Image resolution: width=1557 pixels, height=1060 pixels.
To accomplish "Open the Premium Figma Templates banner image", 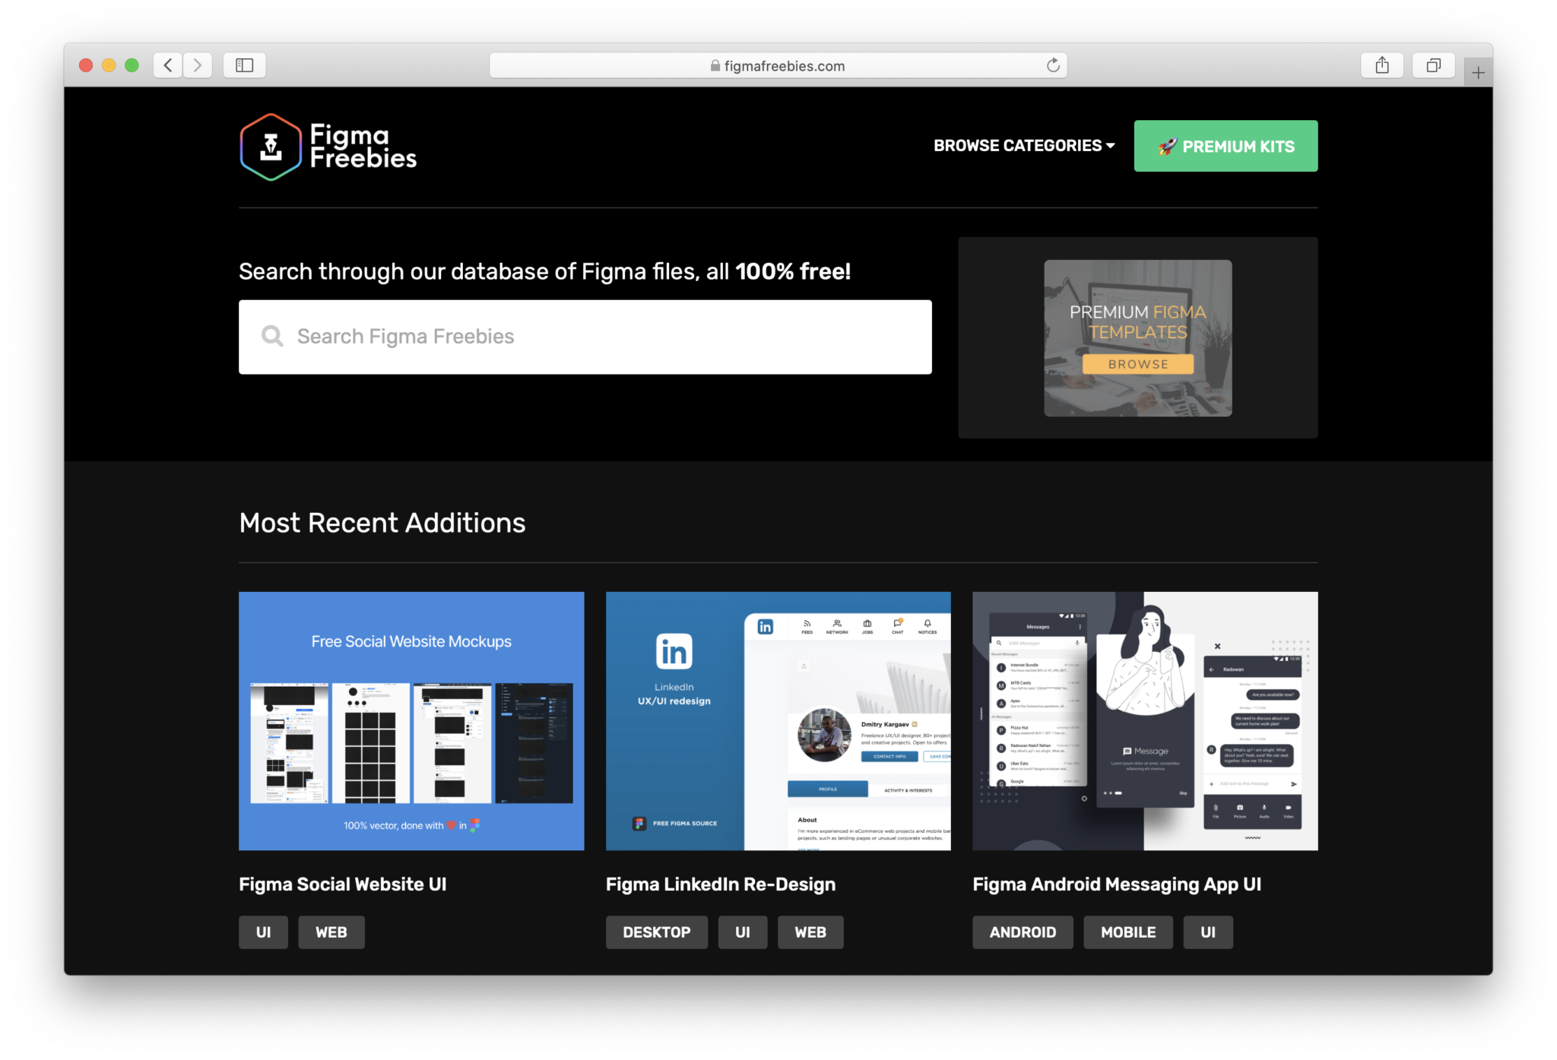I will coord(1137,337).
